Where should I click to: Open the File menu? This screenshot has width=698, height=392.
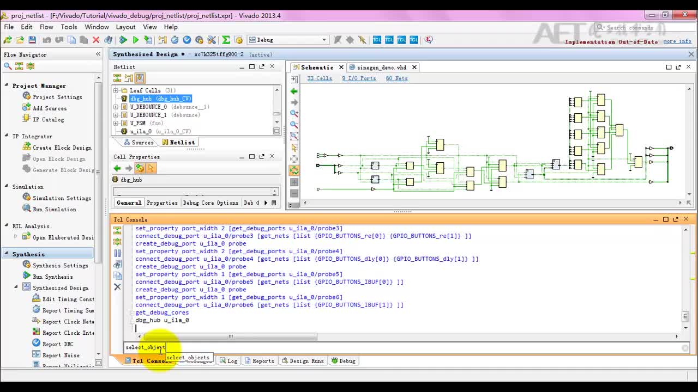pyautogui.click(x=9, y=27)
